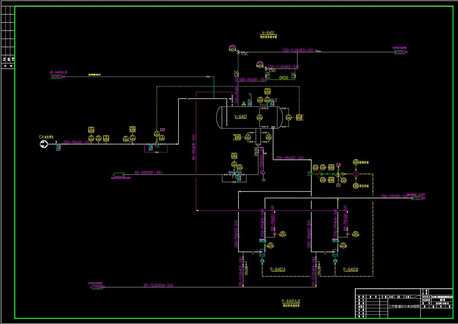Select the horizontal 250-P6405-5A1 line label
This screenshot has width=458, height=324.
394,196
